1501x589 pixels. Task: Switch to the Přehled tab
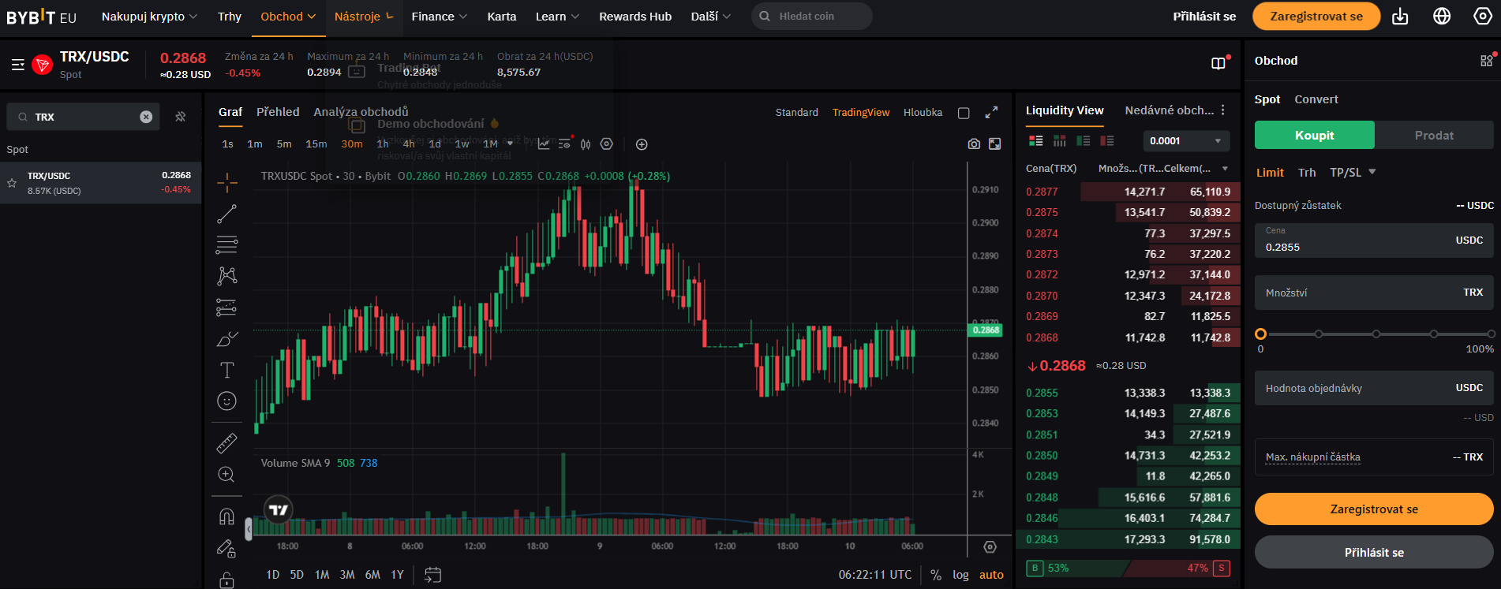pyautogui.click(x=278, y=112)
